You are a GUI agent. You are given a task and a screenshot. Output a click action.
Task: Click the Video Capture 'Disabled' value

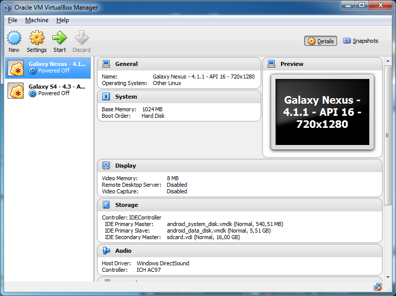pyautogui.click(x=177, y=191)
